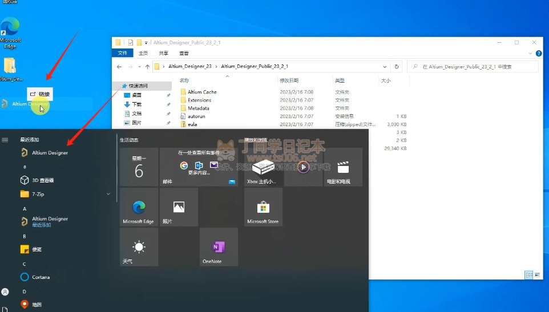
Task: Open the Photos tile
Action: [179, 207]
